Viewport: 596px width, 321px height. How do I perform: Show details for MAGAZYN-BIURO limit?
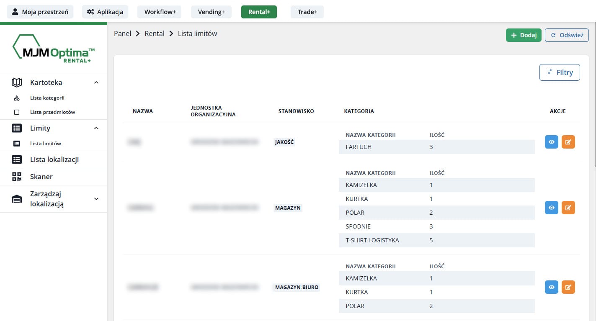coord(551,287)
